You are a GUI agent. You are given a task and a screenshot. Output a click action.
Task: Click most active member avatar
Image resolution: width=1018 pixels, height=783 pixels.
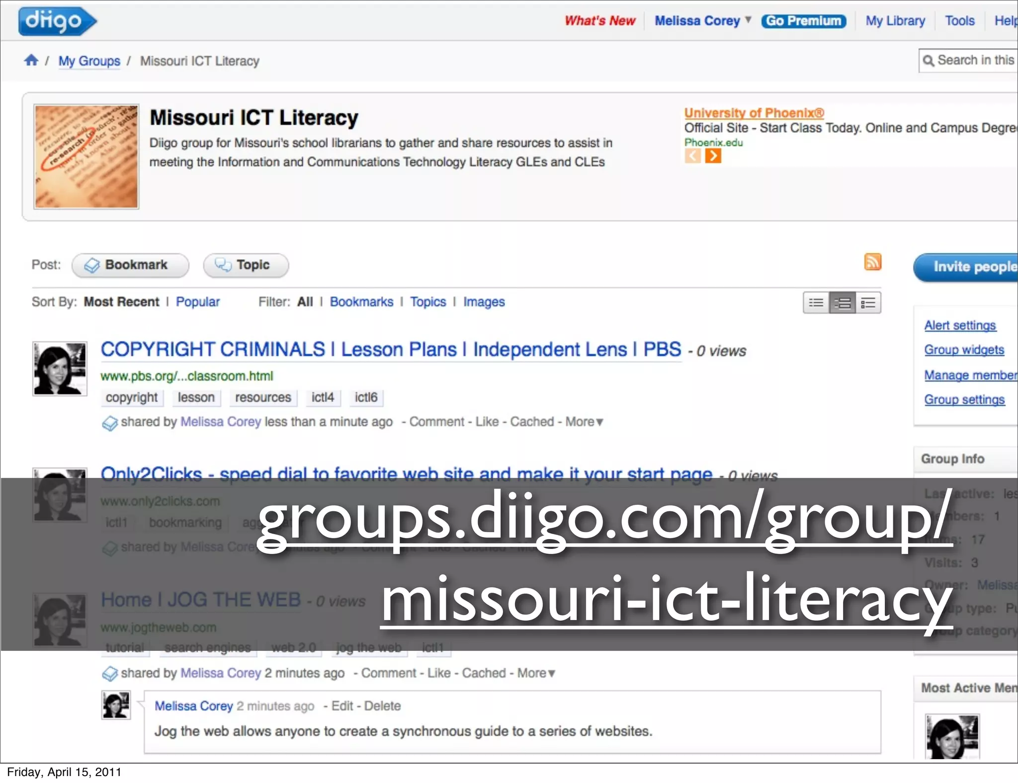[x=952, y=737]
